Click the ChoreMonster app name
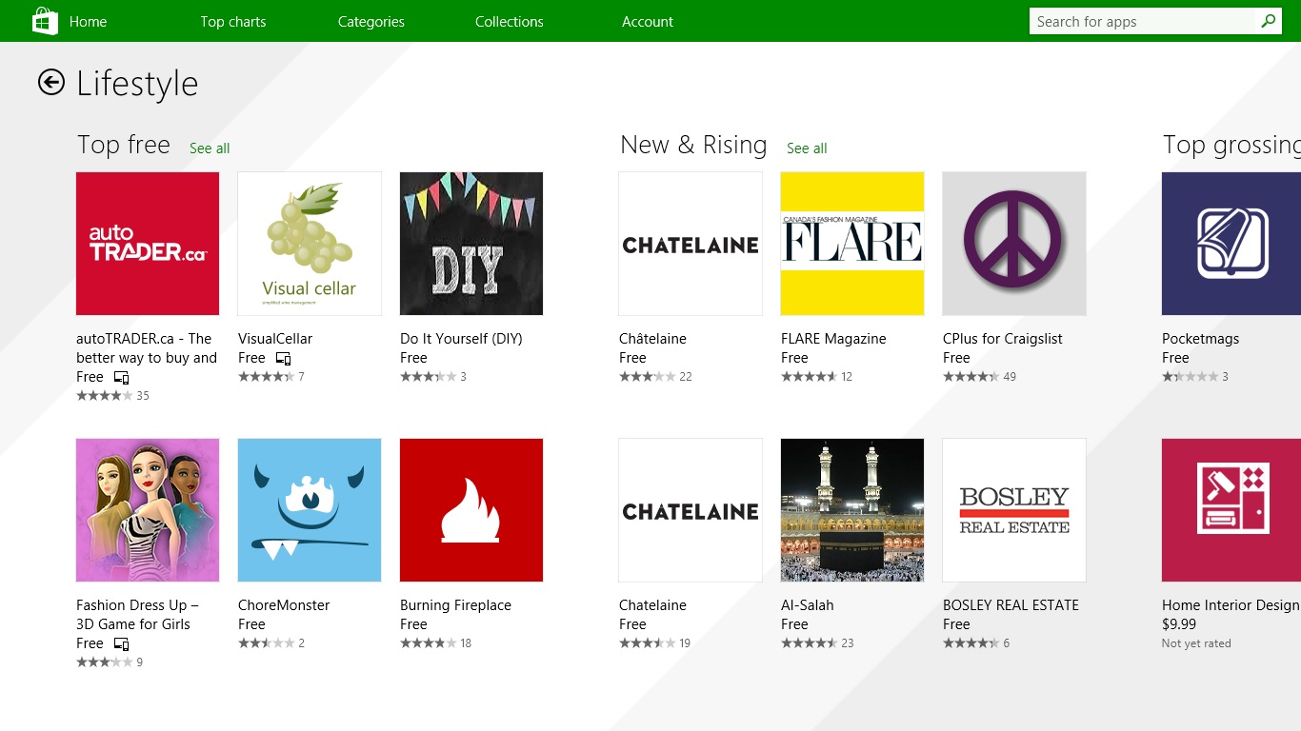The height and width of the screenshot is (731, 1301). 284,605
